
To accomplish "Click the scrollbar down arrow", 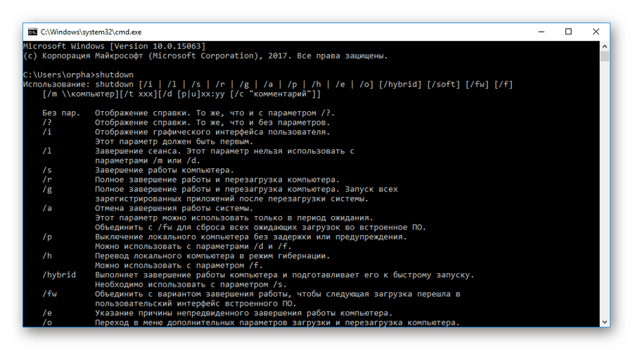I will 604,322.
